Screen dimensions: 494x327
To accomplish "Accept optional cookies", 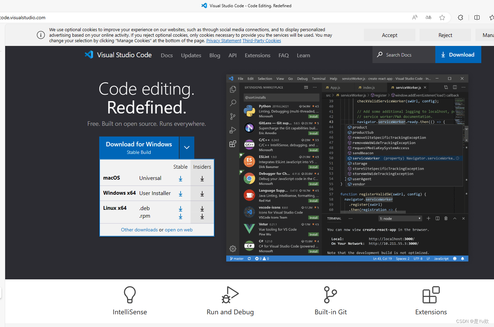I will tap(390, 35).
